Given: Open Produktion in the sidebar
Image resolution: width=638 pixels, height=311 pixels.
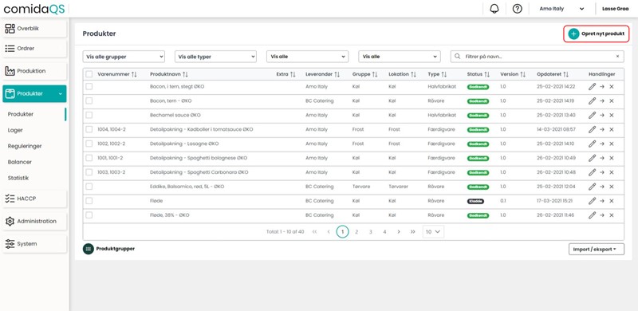Looking at the screenshot, I should click(34, 71).
